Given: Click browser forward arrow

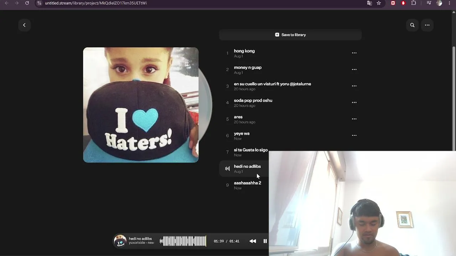Looking at the screenshot, I should point(17,3).
